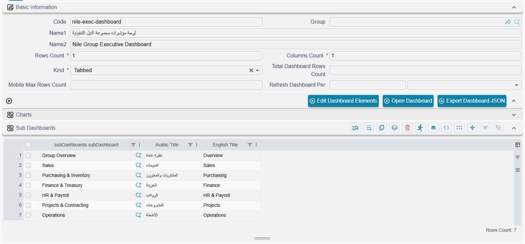Click the clear filter icon in Sub Dashboards toolbar
525x244 pixels.
498,128
